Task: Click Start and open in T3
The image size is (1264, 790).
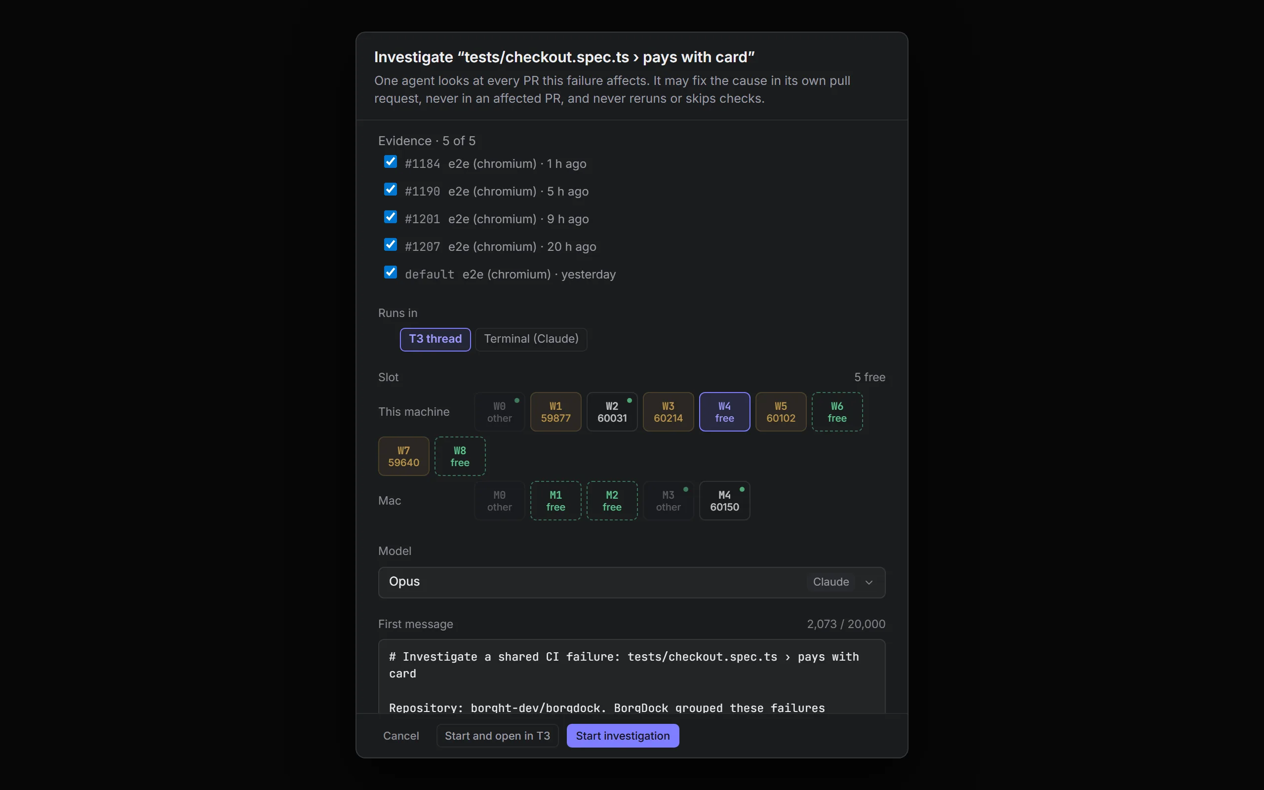Action: point(497,736)
